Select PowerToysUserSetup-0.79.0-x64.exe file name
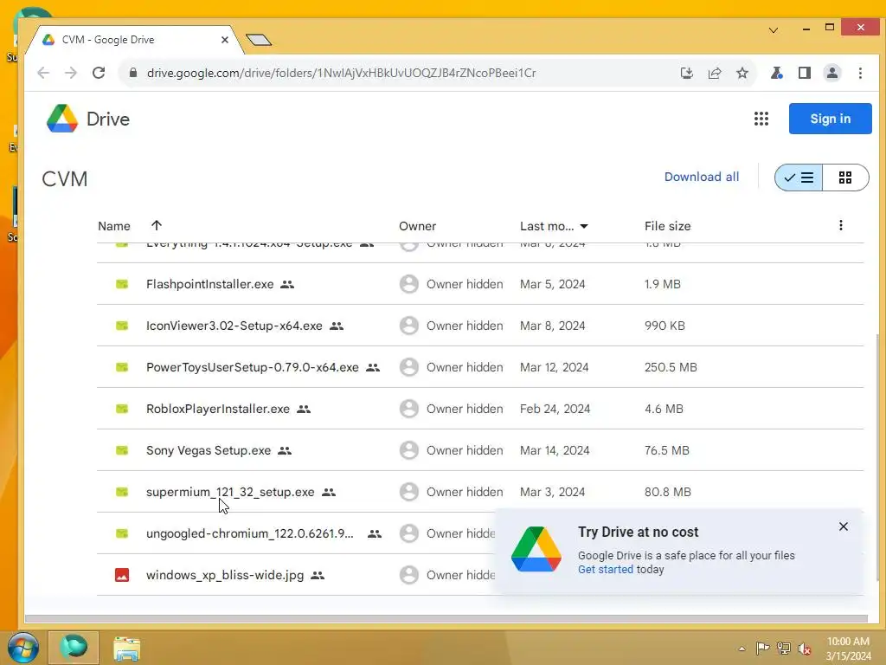The width and height of the screenshot is (886, 665). [252, 367]
